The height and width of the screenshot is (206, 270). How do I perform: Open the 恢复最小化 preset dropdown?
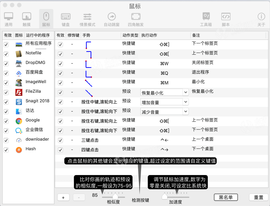pos(164,92)
